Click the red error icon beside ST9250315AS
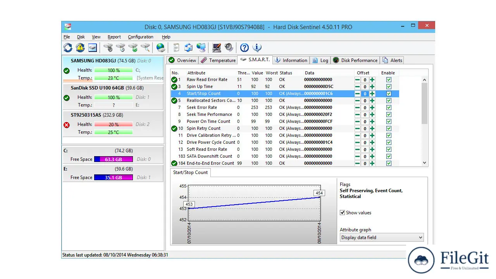The image size is (496, 279). (67, 125)
